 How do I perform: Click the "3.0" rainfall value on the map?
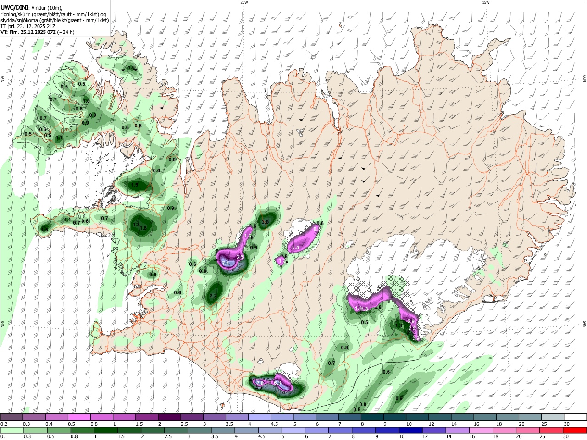pyautogui.click(x=265, y=222)
